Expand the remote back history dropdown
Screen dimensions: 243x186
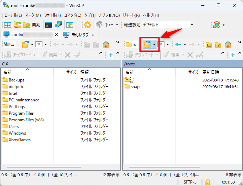185,45
